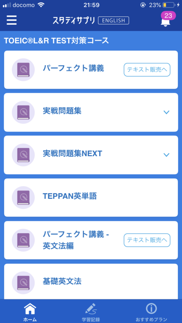182x323 pixels.
Task: Switch to the おすすめプラン tab
Action: pos(151,311)
